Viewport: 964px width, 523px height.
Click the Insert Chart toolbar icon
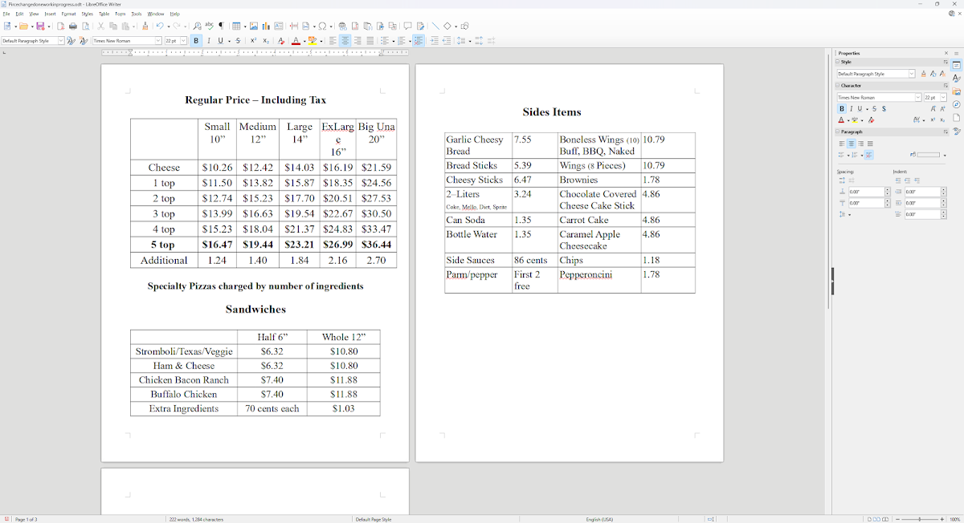[x=266, y=26]
